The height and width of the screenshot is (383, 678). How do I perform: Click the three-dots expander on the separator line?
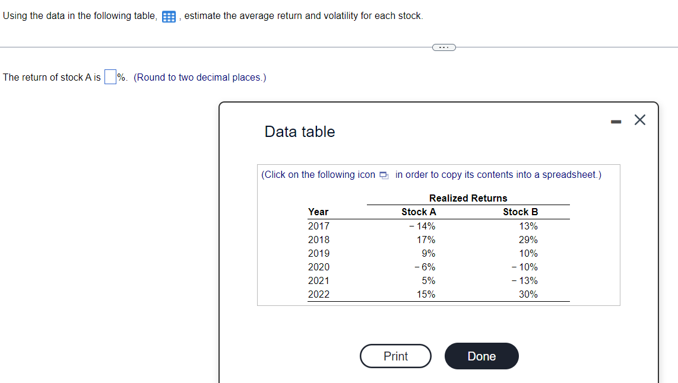tap(443, 47)
